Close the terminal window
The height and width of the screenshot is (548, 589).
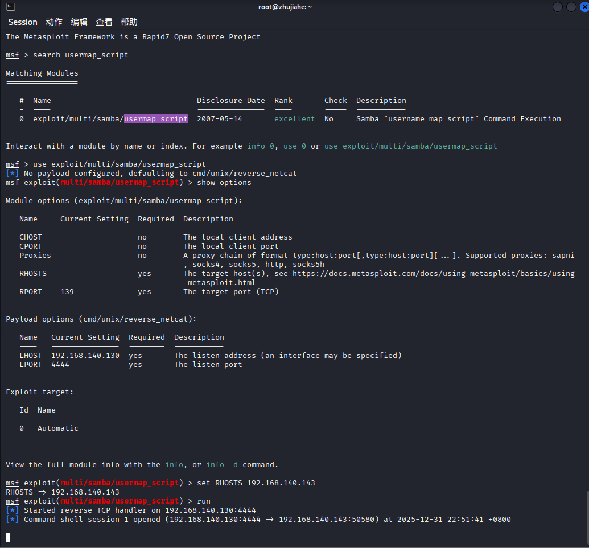(x=584, y=7)
